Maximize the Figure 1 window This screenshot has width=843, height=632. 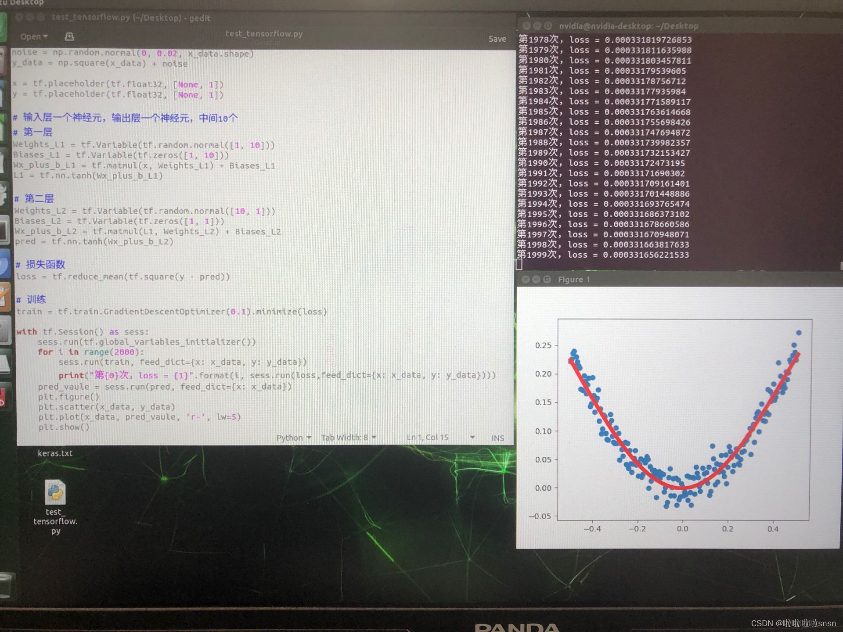(547, 280)
